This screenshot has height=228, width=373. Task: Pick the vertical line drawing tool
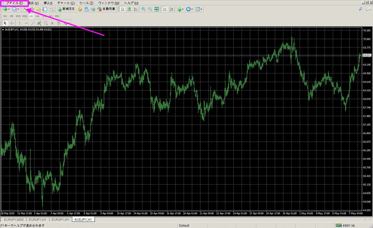[20, 23]
